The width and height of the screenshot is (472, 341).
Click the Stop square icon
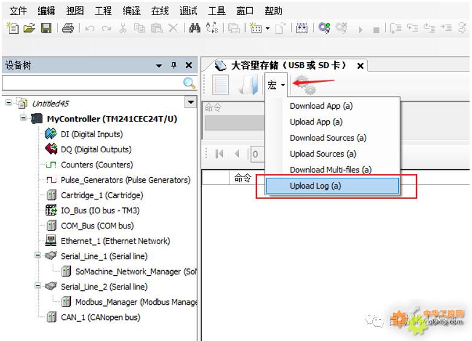coord(376,30)
